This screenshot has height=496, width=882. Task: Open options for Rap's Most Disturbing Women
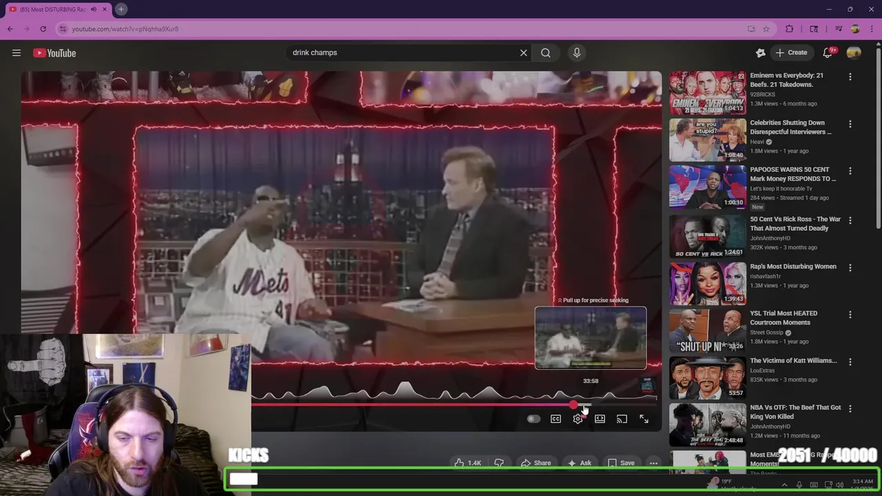click(x=850, y=268)
